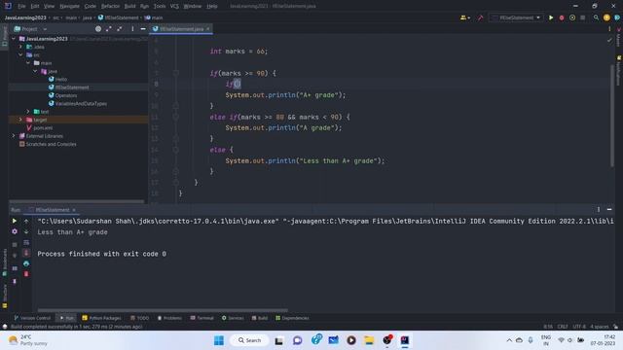Open Project view selector dropdown
Viewport: 623px width, 350px height.
pos(30,29)
